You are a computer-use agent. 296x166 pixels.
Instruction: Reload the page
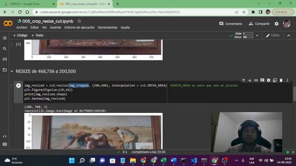point(20,12)
